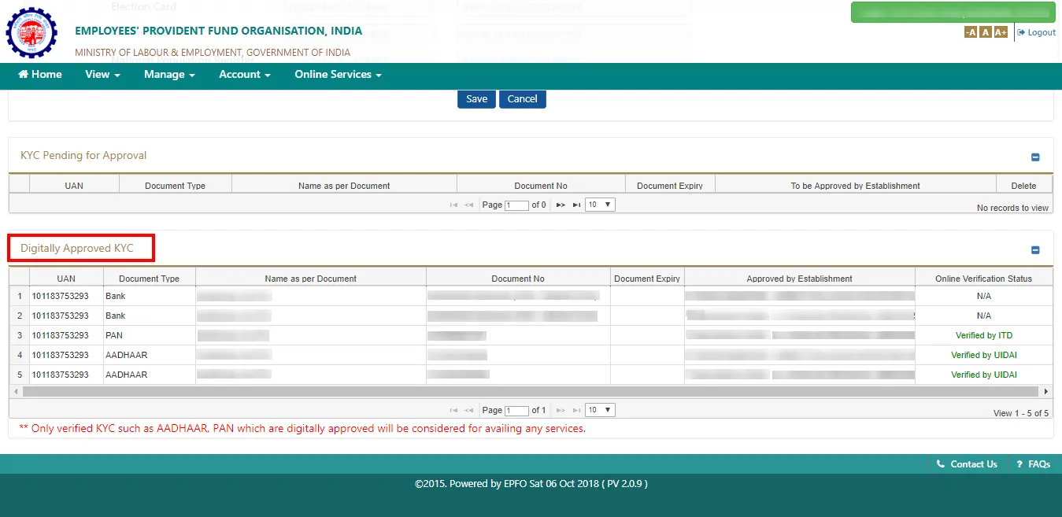Click Document Expiry header in pending table
This screenshot has width=1062, height=517.
point(670,186)
